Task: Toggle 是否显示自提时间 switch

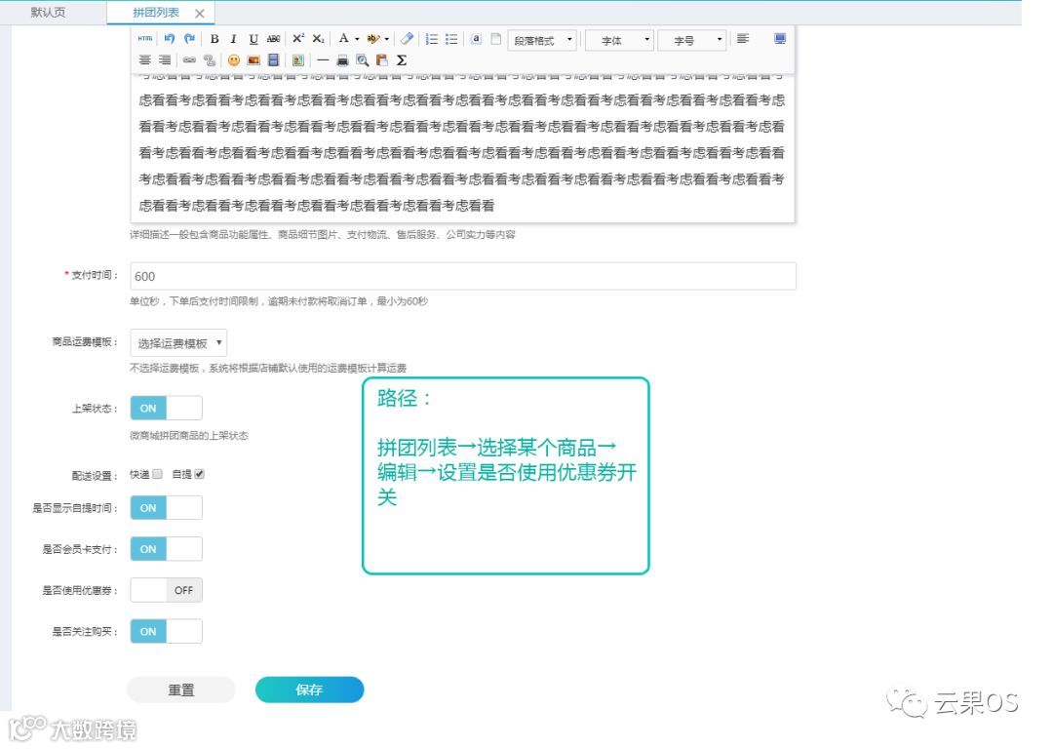Action: pyautogui.click(x=166, y=508)
